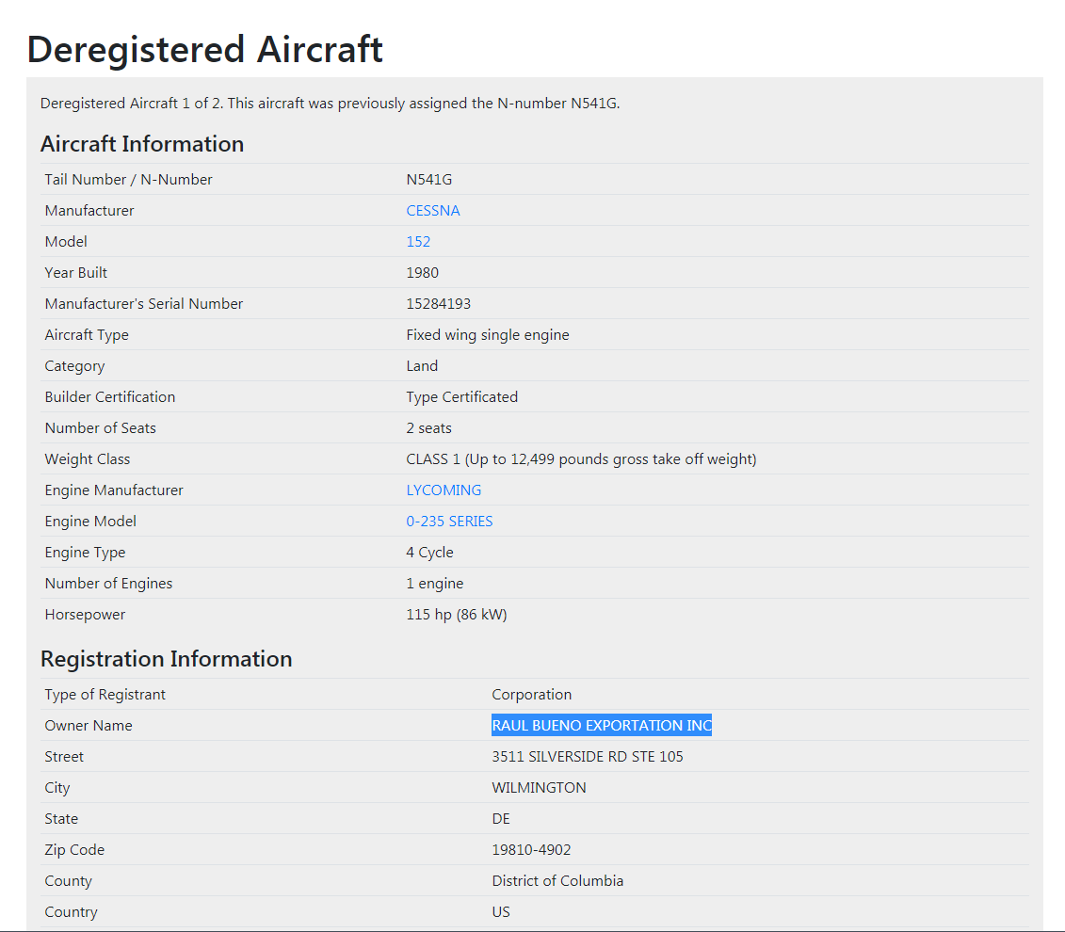Screen dimensions: 1065x932
Task: Click the zip code 19810-4902
Action: pos(531,850)
